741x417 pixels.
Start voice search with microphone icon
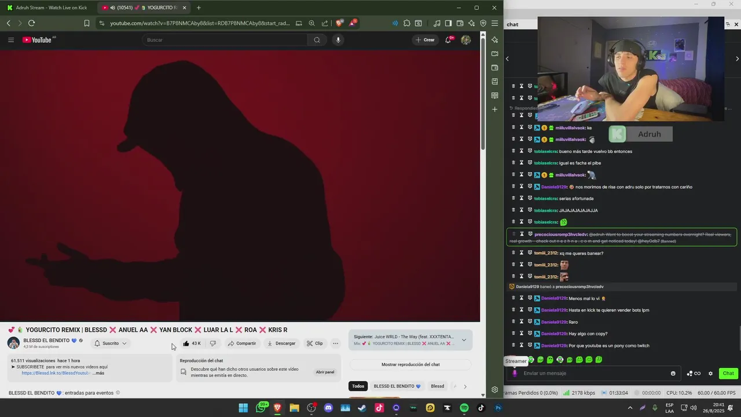338,40
